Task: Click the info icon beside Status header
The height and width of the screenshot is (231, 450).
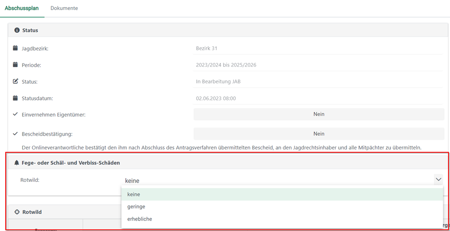Action: pos(17,30)
